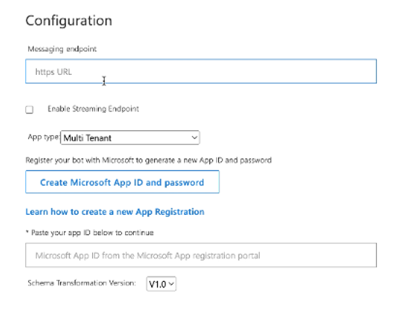Focus the Microsoft App ID input field

[200, 255]
